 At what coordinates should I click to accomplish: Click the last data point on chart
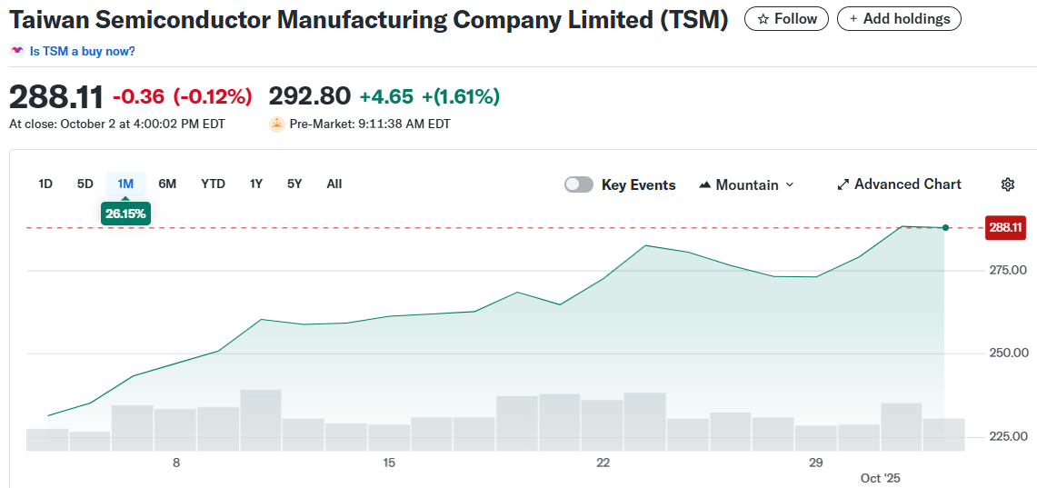tap(946, 227)
